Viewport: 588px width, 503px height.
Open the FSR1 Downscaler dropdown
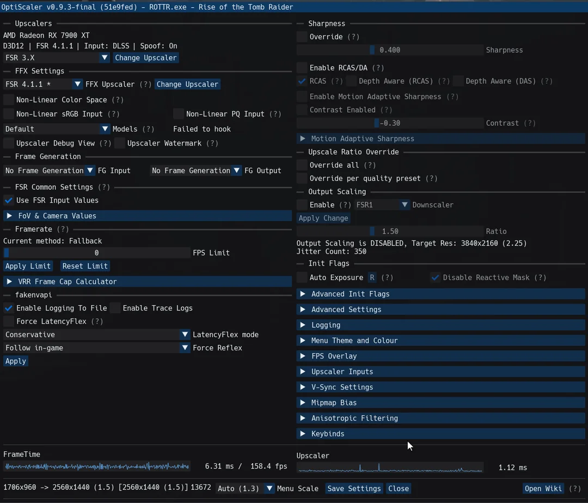(x=382, y=205)
